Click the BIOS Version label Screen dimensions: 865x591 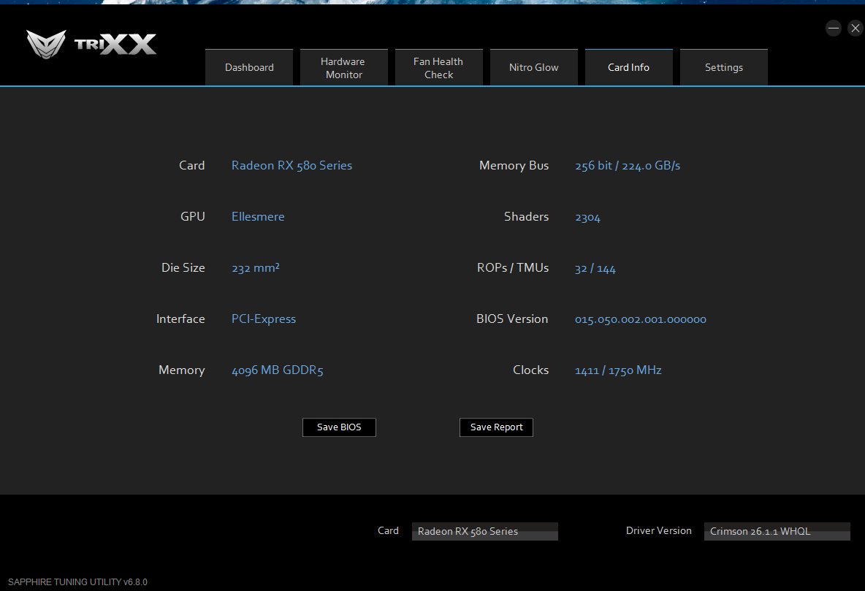click(512, 319)
